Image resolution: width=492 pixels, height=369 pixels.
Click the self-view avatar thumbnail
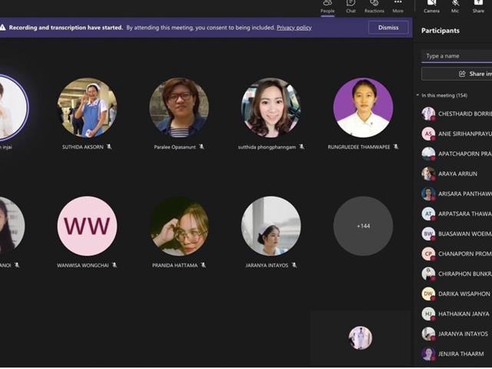pos(361,337)
